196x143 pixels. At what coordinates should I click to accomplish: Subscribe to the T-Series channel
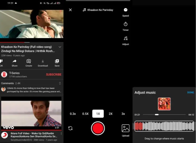[x=54, y=75]
